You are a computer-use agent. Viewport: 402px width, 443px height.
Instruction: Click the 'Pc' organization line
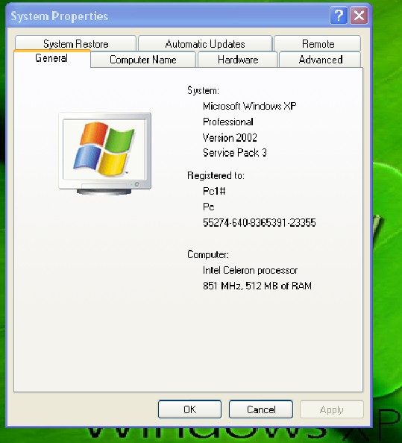pyautogui.click(x=209, y=207)
